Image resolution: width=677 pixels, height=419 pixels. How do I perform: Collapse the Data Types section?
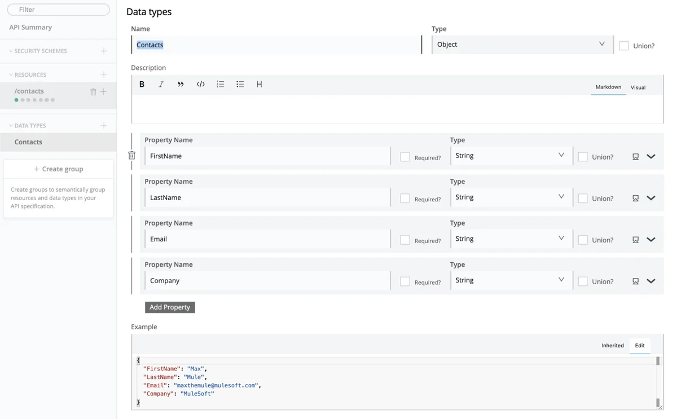[x=11, y=126]
